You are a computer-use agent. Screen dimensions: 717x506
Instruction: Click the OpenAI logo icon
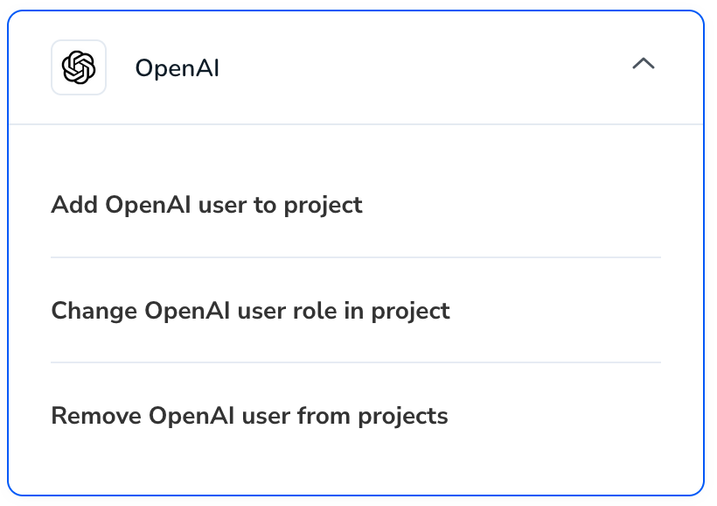[x=79, y=67]
